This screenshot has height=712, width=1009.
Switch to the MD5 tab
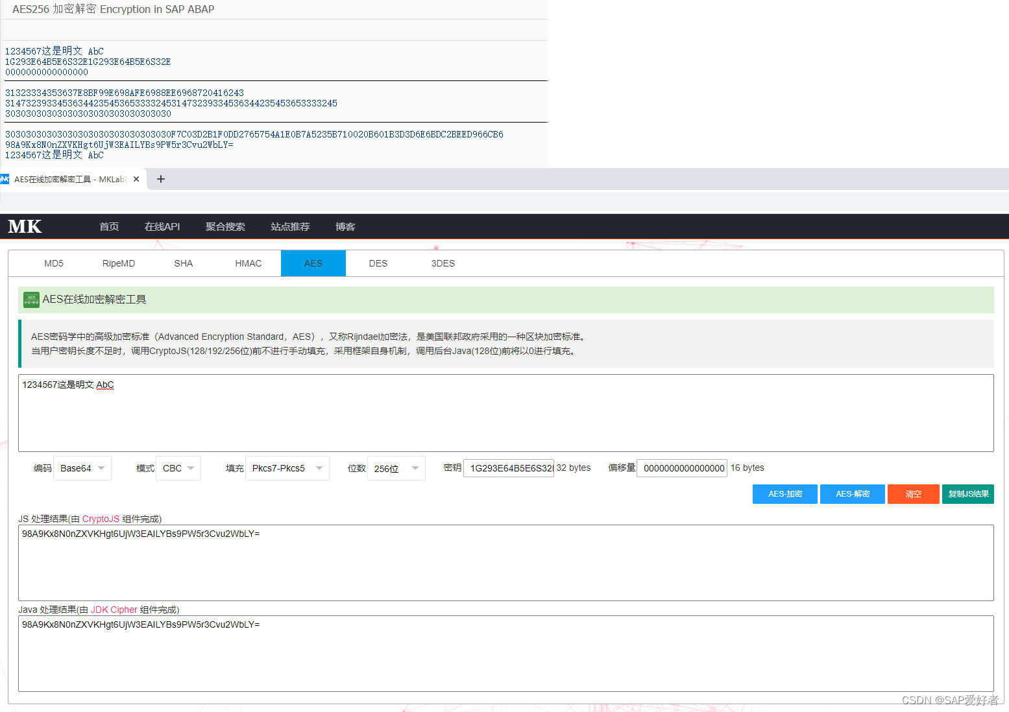(54, 263)
